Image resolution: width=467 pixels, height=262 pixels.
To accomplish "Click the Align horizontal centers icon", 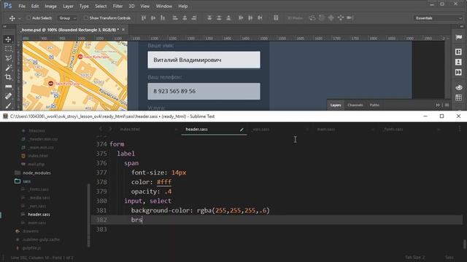I will click(185, 18).
